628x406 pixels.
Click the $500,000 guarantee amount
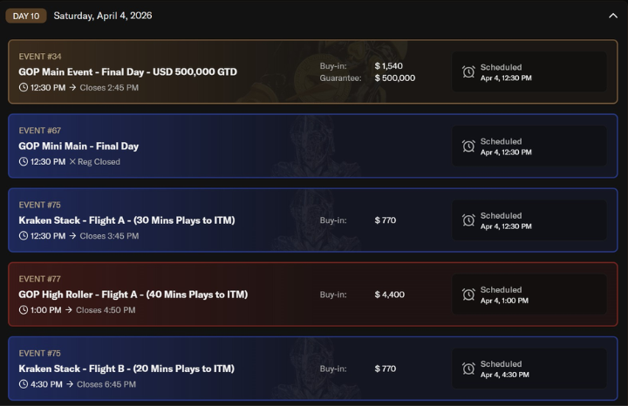394,78
